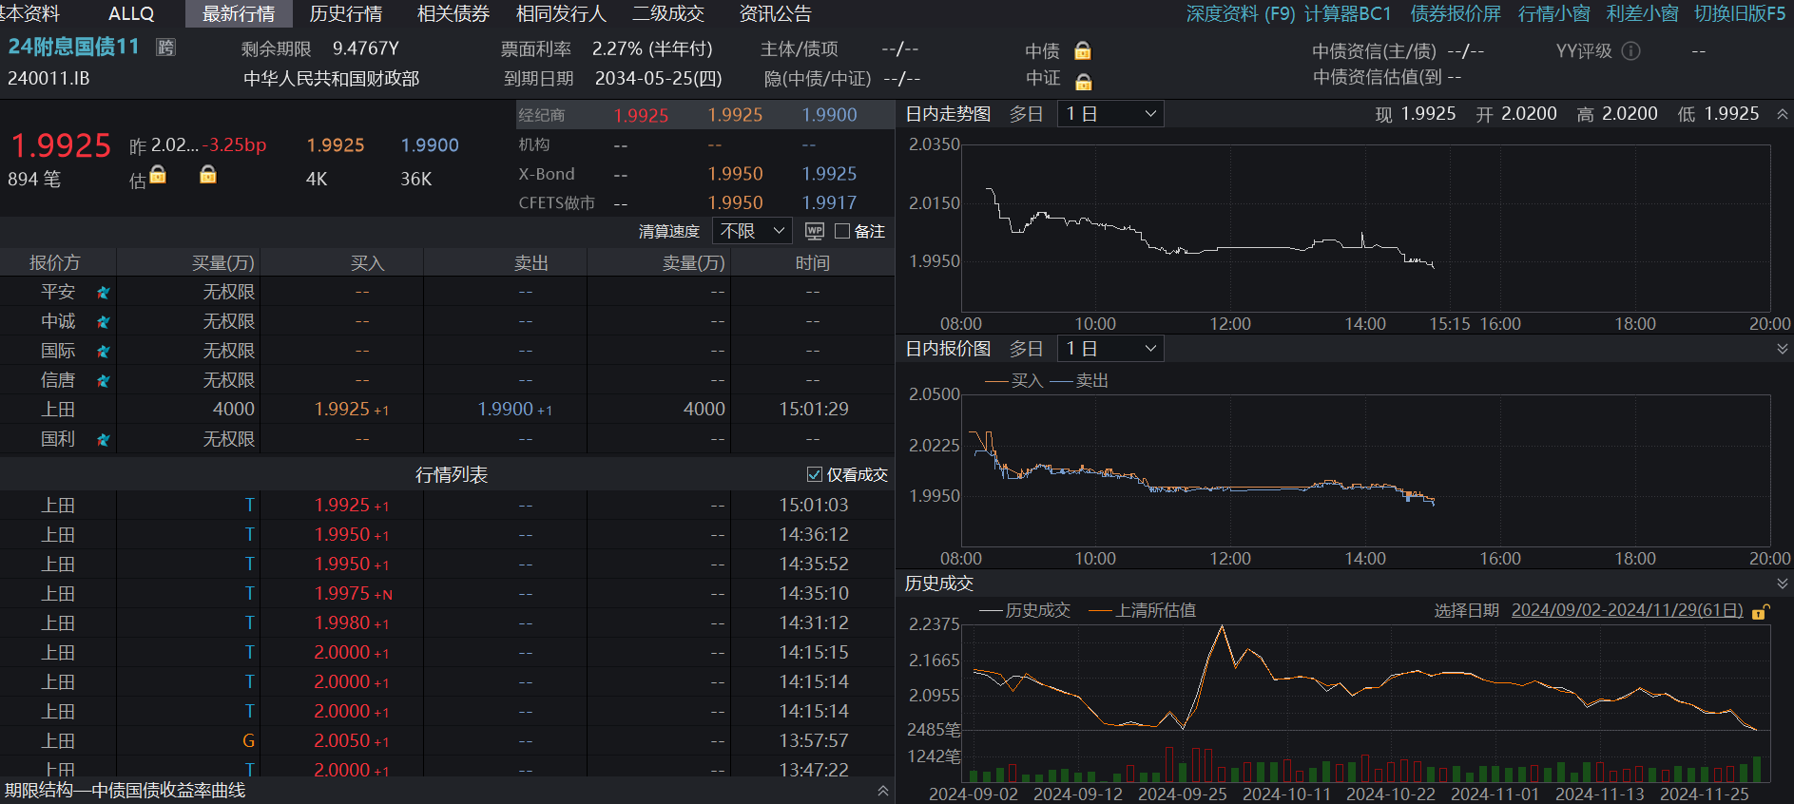Open the 相同发行人 tab
The height and width of the screenshot is (804, 1794).
tap(561, 13)
